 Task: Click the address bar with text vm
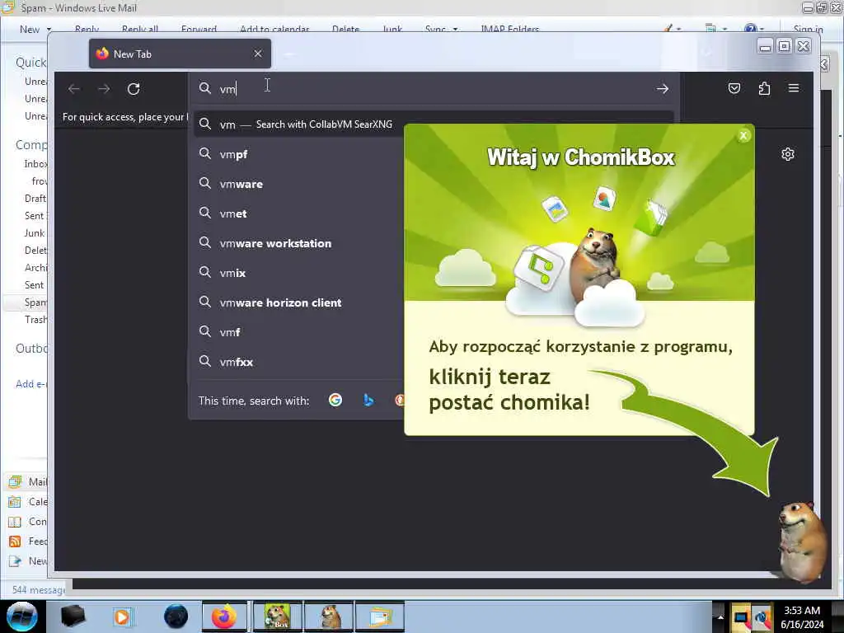pyautogui.click(x=434, y=89)
